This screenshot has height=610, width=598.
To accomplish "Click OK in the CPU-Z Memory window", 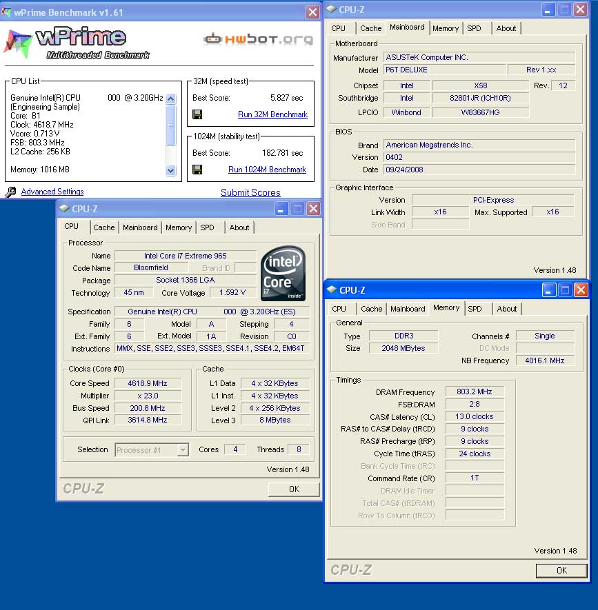I will 561,570.
